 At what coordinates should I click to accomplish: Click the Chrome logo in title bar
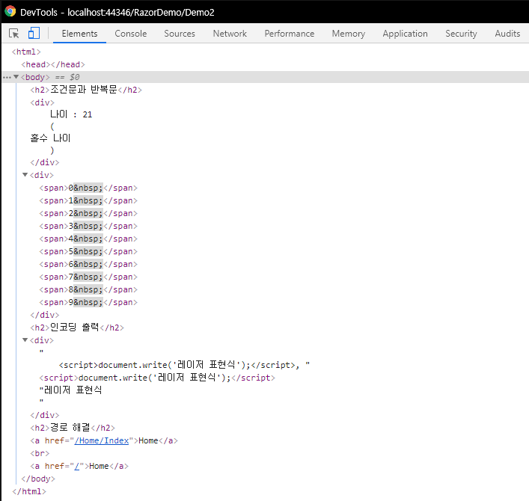point(10,11)
